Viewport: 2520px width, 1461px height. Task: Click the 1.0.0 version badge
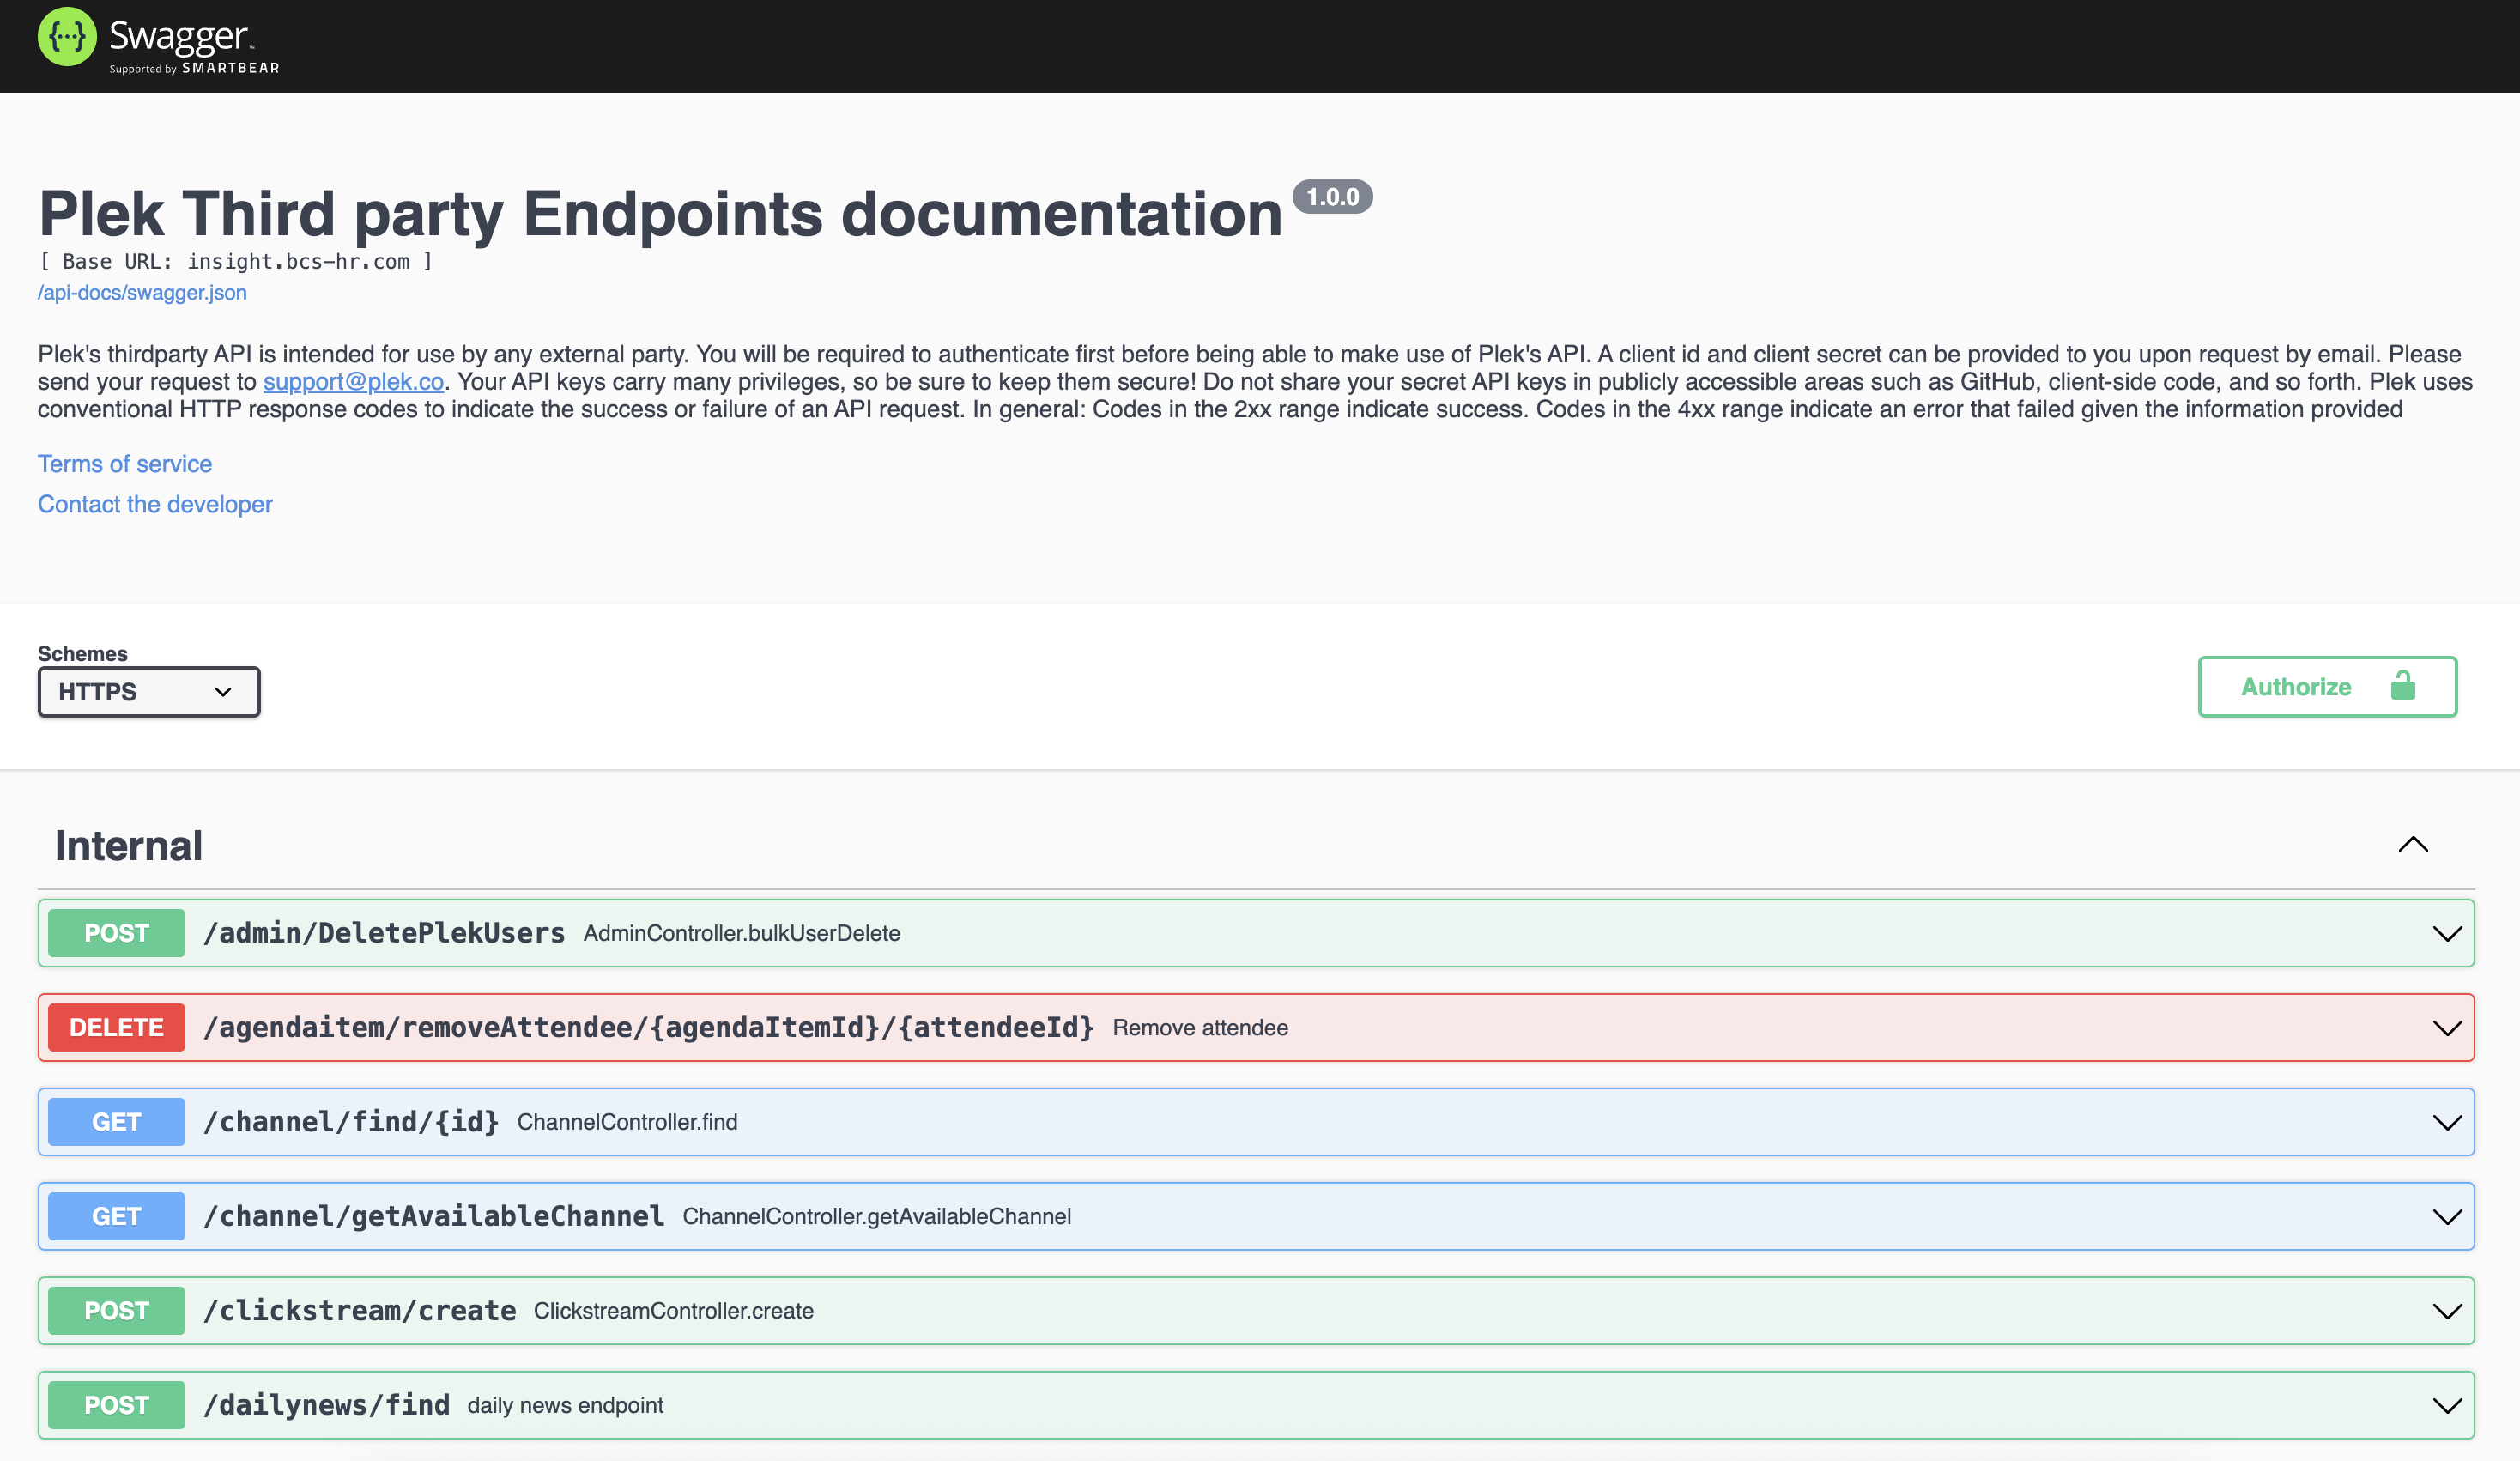click(x=1332, y=197)
